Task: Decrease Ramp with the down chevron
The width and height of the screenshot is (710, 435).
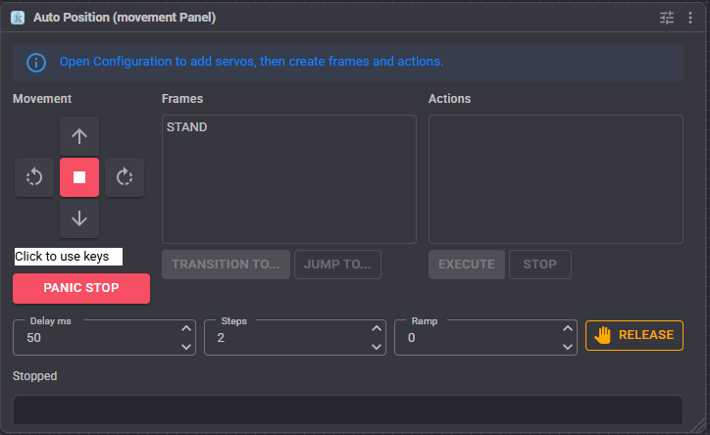Action: (x=568, y=347)
